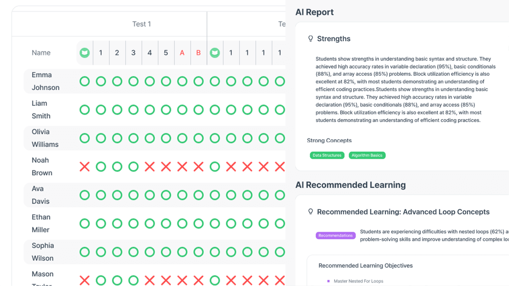Click the AI Report heading
Screen dimensions: 509x286
[314, 12]
